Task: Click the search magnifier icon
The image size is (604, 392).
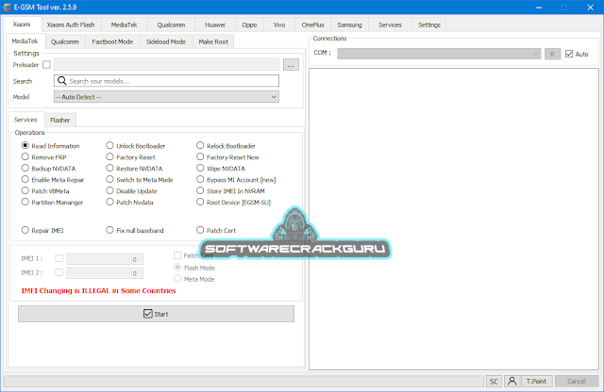Action: 61,81
